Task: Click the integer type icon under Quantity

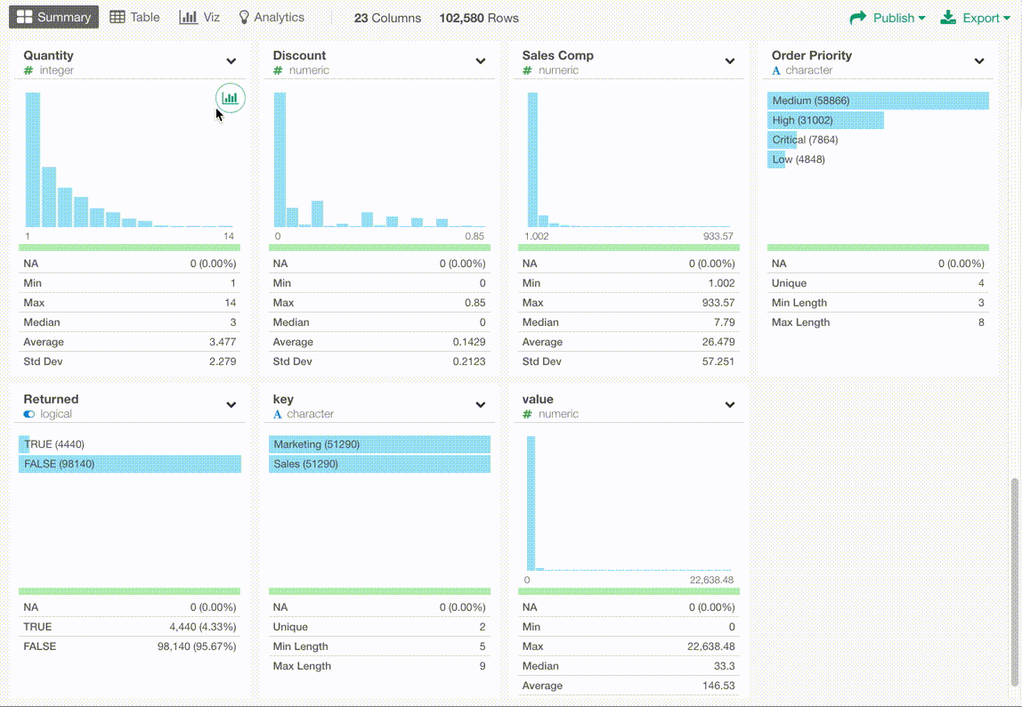Action: coord(28,70)
